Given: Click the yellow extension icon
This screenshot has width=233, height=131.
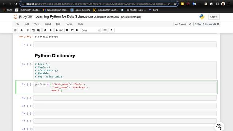Looking at the screenshot, I should coord(182,4).
